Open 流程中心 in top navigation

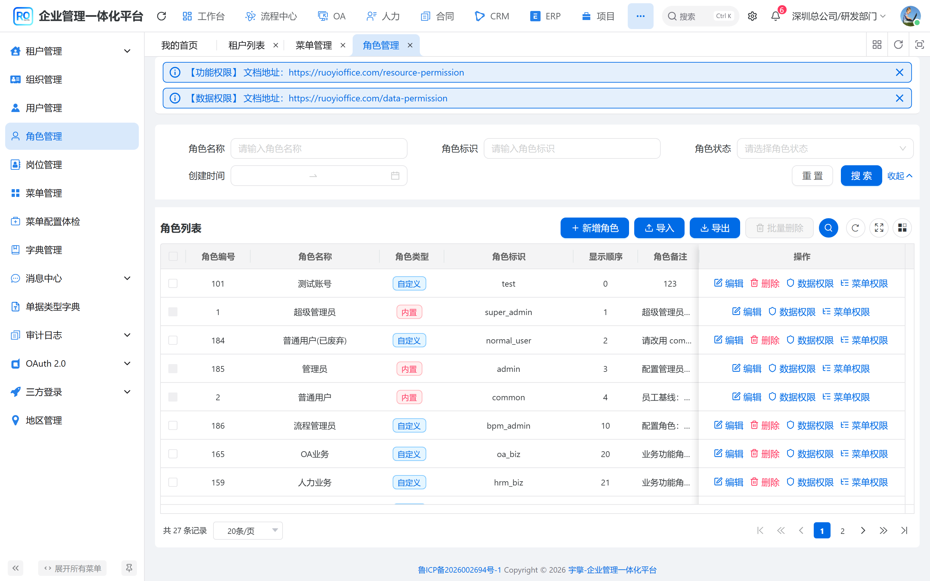[271, 16]
